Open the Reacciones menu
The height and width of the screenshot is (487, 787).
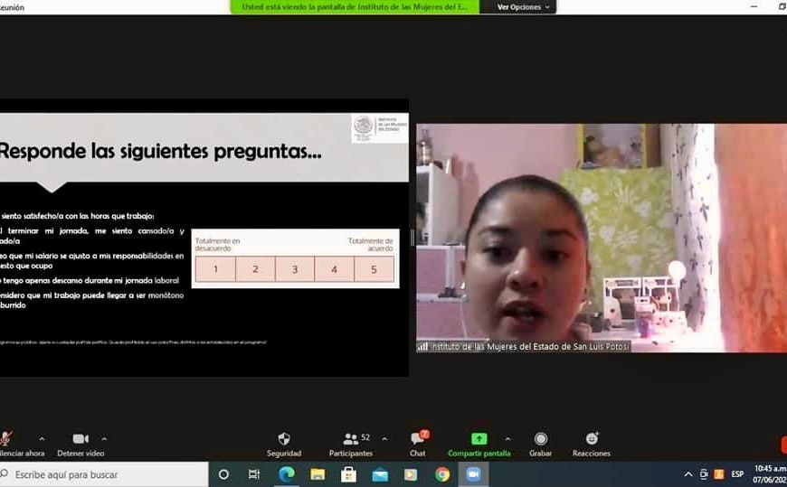coord(591,443)
